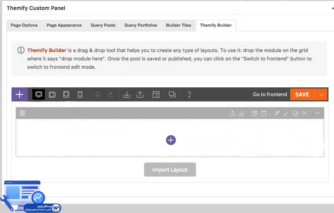Select the Themify Builder tab

216,25
